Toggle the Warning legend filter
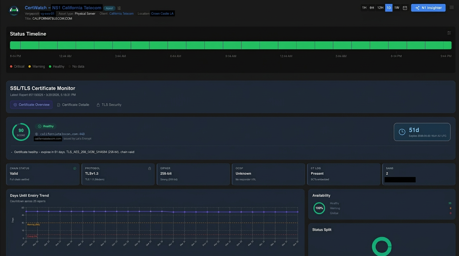459x256 pixels. point(36,66)
